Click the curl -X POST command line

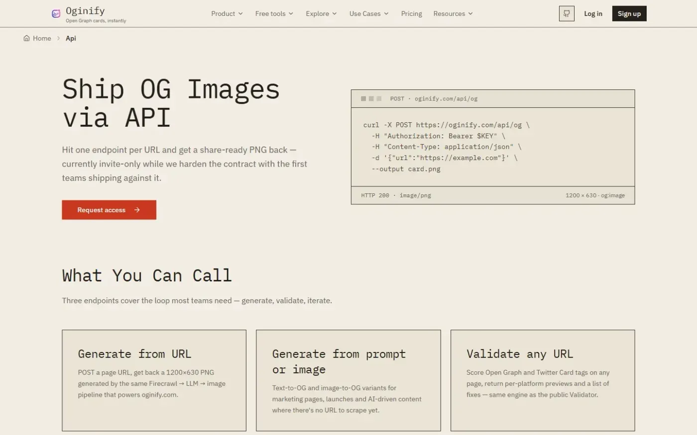click(x=447, y=125)
